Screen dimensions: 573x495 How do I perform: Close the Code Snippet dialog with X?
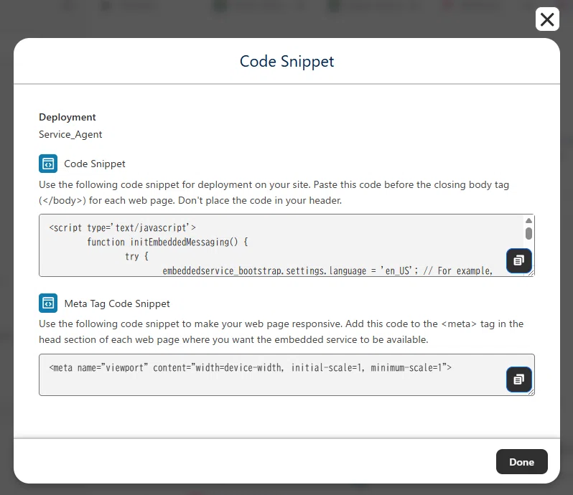coord(547,19)
